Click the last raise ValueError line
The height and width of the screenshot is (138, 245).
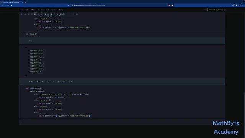click(x=64, y=116)
